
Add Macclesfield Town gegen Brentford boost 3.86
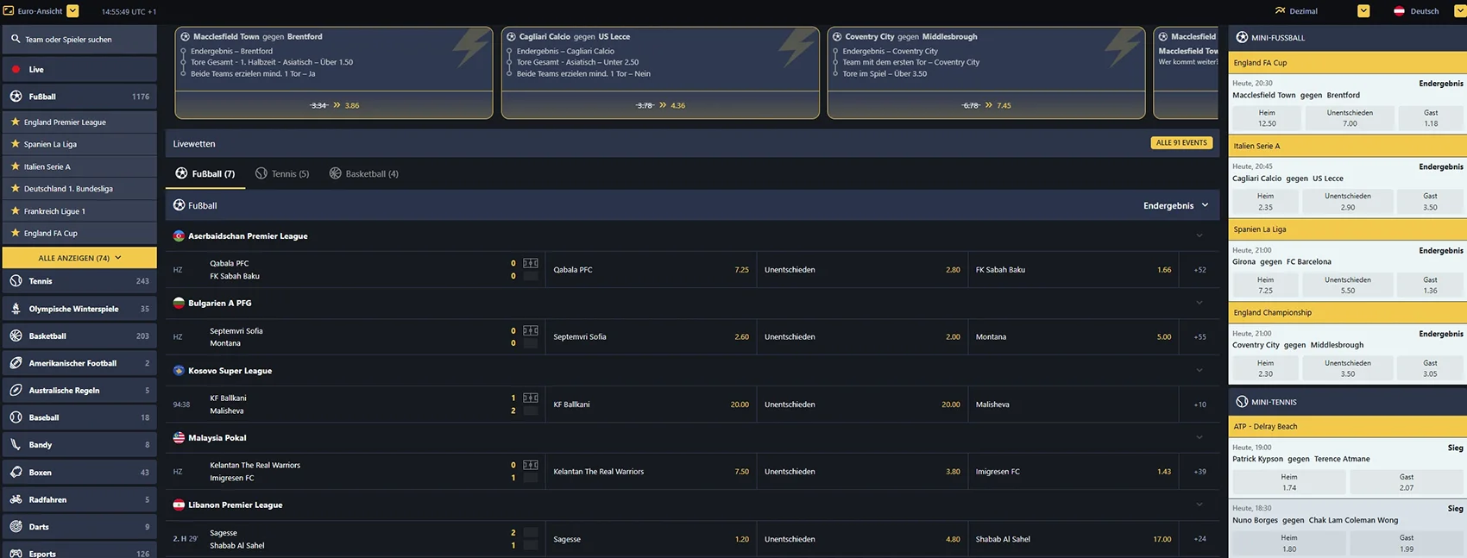pos(334,105)
